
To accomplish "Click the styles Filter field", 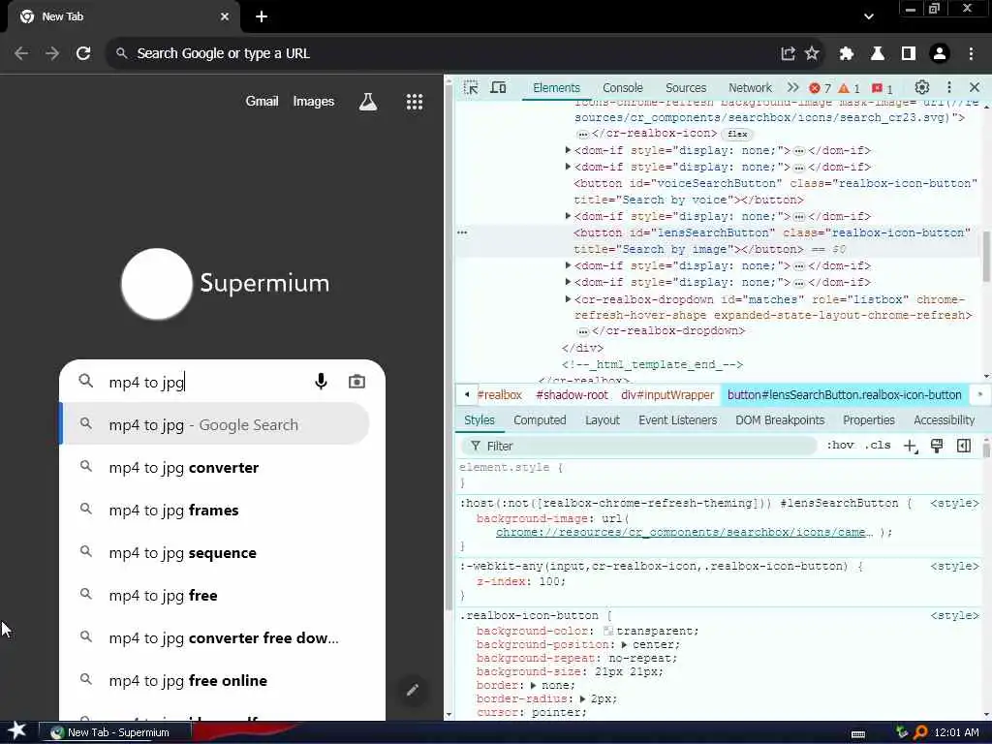I will coord(639,446).
